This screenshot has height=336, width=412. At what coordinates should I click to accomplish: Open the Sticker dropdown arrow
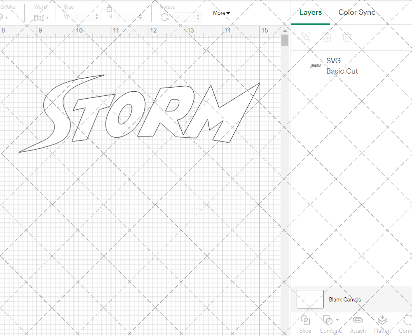(6, 18)
